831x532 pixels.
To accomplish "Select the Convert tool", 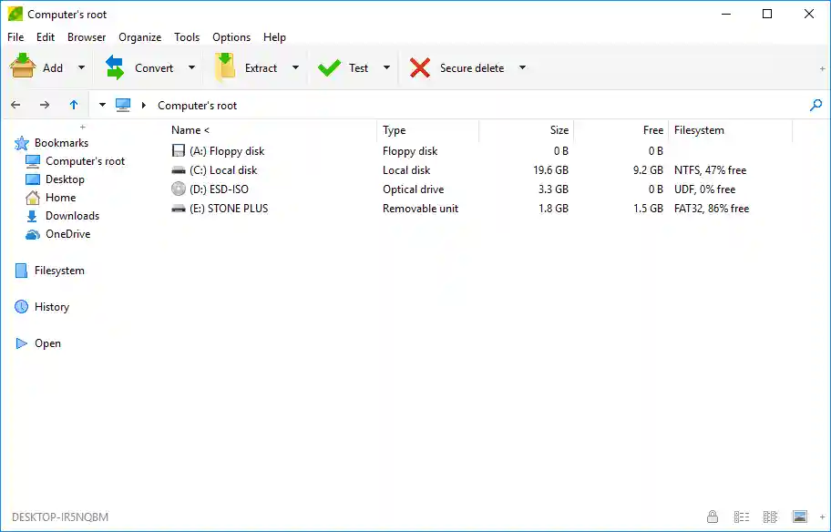I will (148, 67).
